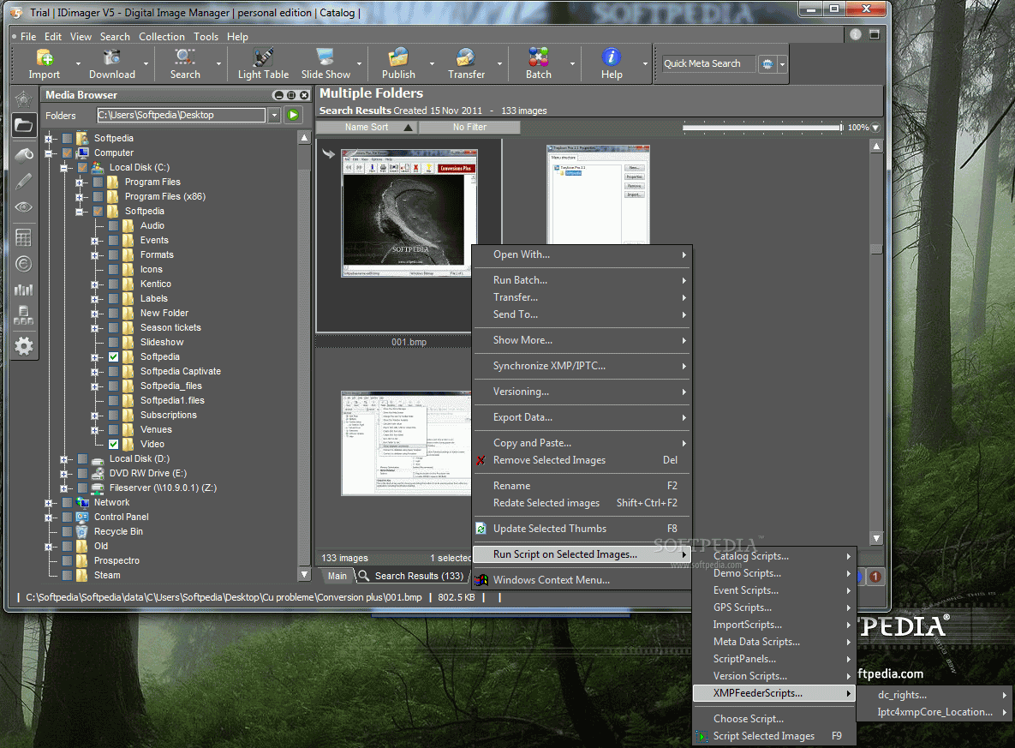The image size is (1015, 748).
Task: Check the Events folder checkbox
Action: click(x=113, y=240)
